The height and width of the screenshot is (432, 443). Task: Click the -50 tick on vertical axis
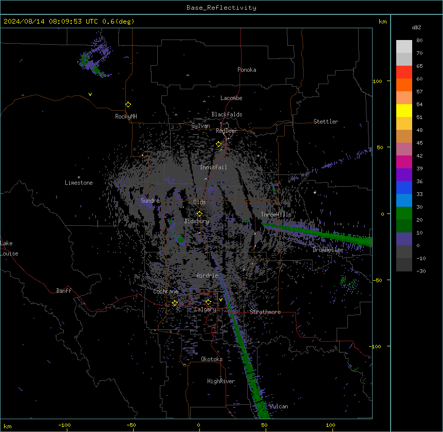click(377, 280)
